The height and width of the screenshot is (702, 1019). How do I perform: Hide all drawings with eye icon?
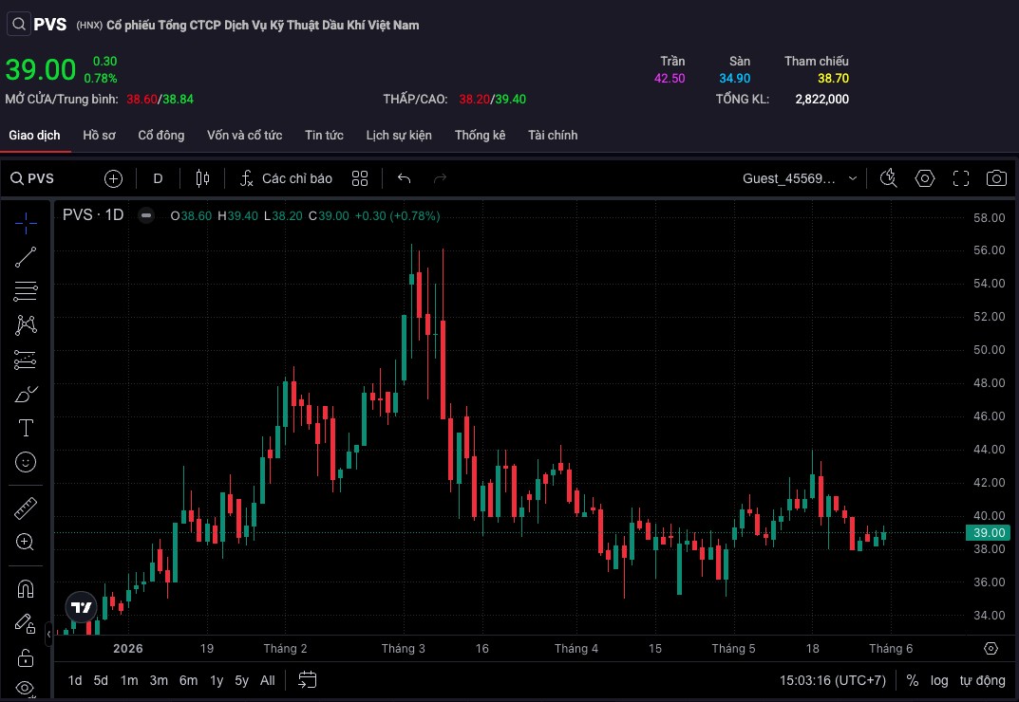(x=26, y=689)
